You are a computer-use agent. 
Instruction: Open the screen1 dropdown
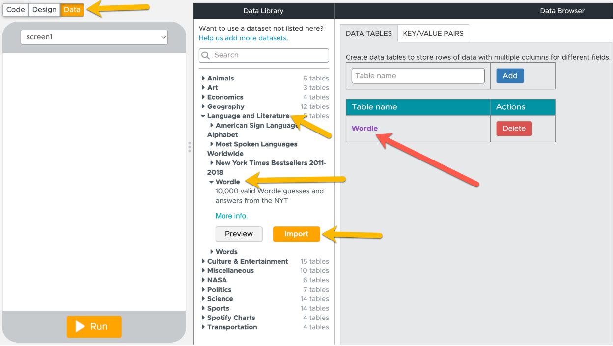(x=94, y=37)
